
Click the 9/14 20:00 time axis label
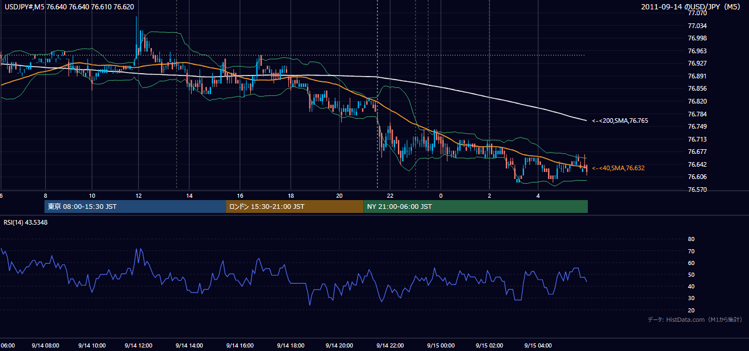pos(338,345)
